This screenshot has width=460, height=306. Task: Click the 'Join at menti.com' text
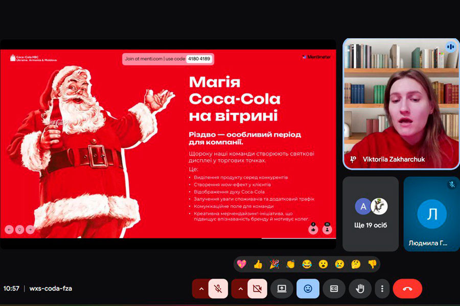144,59
